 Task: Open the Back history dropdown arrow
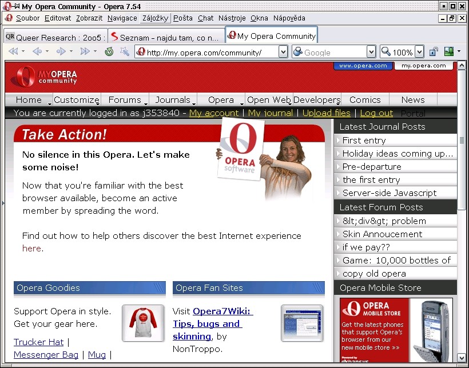[x=47, y=51]
